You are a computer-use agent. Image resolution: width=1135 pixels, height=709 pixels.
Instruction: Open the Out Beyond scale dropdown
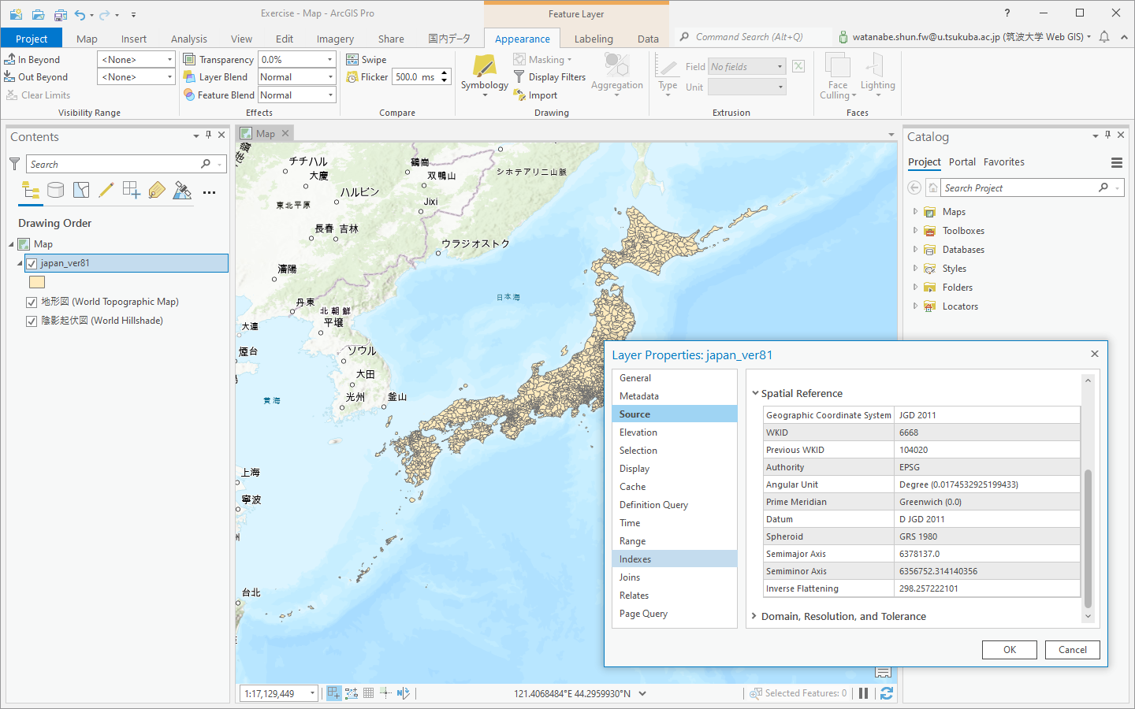point(169,76)
